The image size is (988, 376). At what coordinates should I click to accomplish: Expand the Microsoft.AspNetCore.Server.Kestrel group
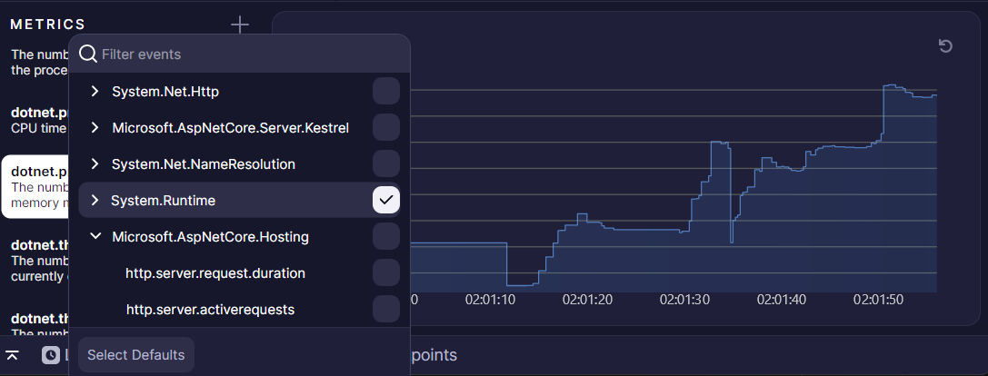click(95, 128)
